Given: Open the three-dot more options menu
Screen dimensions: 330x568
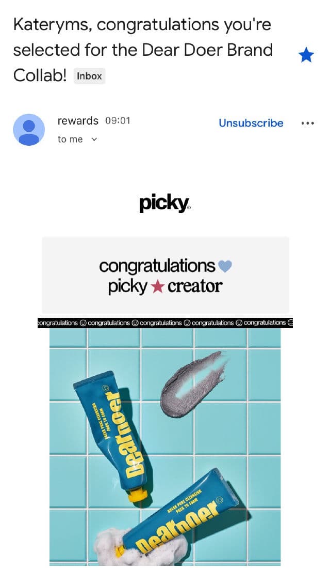Looking at the screenshot, I should (x=308, y=123).
